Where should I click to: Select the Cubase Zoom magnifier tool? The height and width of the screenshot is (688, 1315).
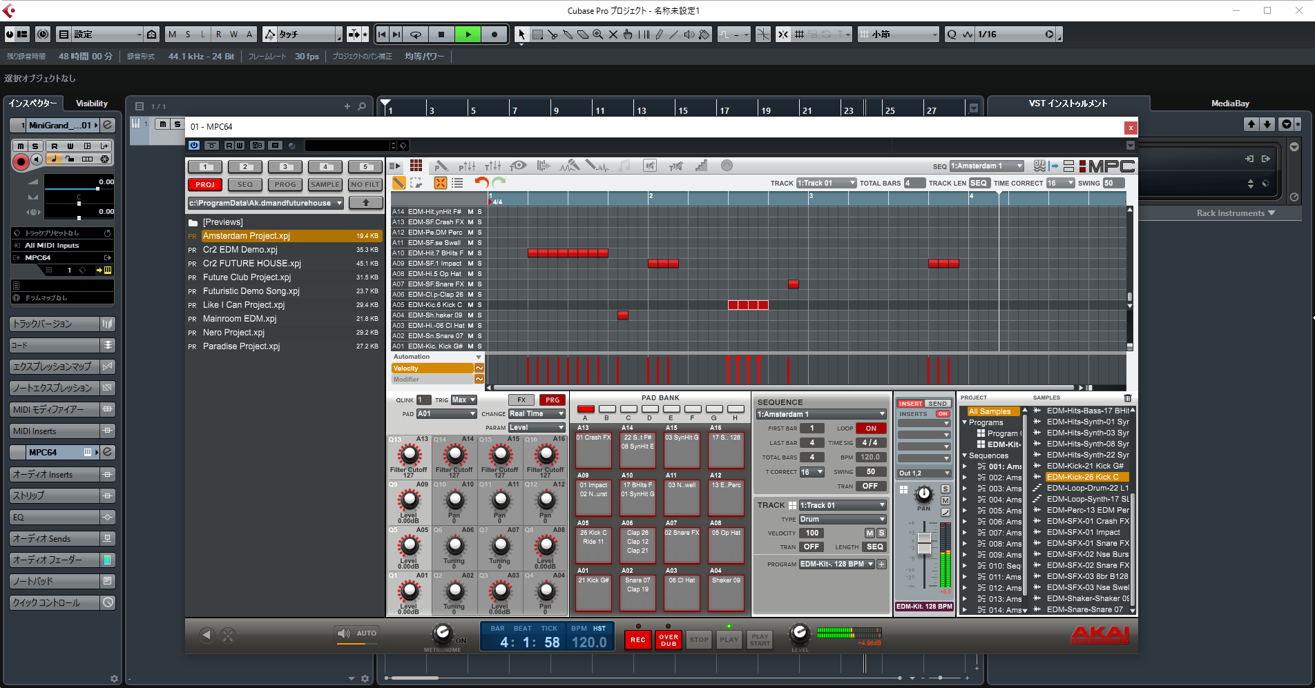point(598,35)
